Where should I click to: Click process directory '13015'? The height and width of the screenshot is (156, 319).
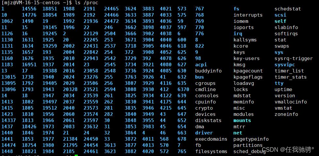[x=9, y=77]
